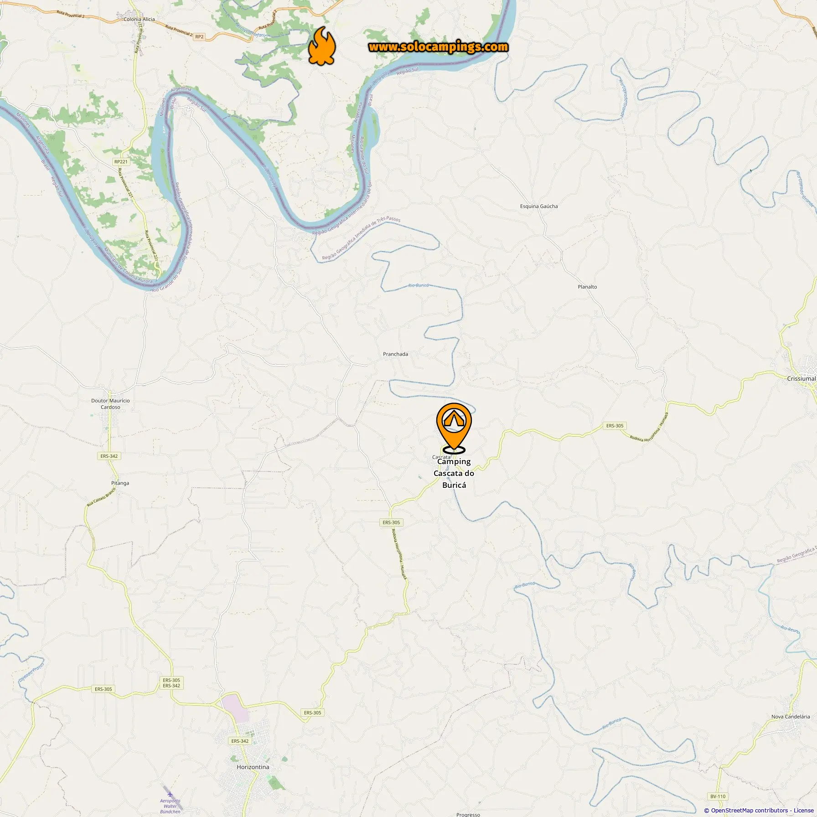The height and width of the screenshot is (817, 817).
Task: Open the License link
Action: pyautogui.click(x=803, y=810)
